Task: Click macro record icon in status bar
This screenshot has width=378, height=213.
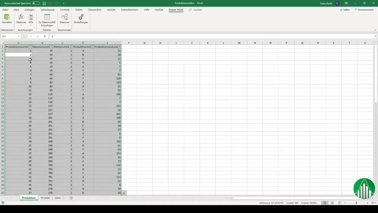Action: pyautogui.click(x=3, y=203)
